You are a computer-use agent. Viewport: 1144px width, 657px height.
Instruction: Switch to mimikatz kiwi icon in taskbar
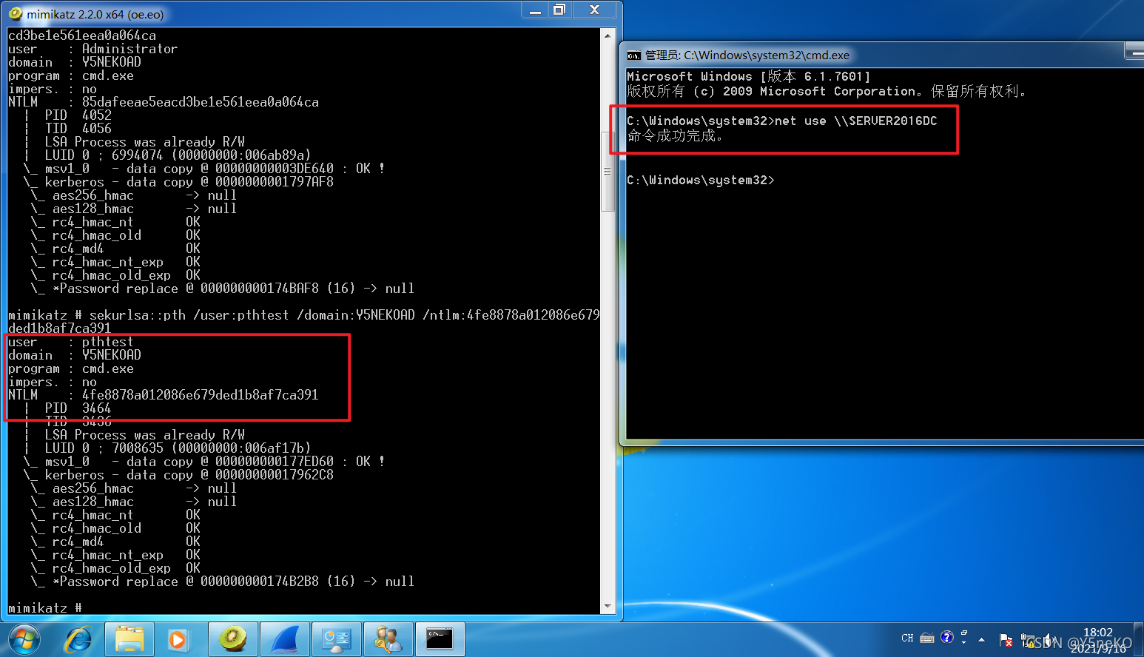(x=233, y=639)
